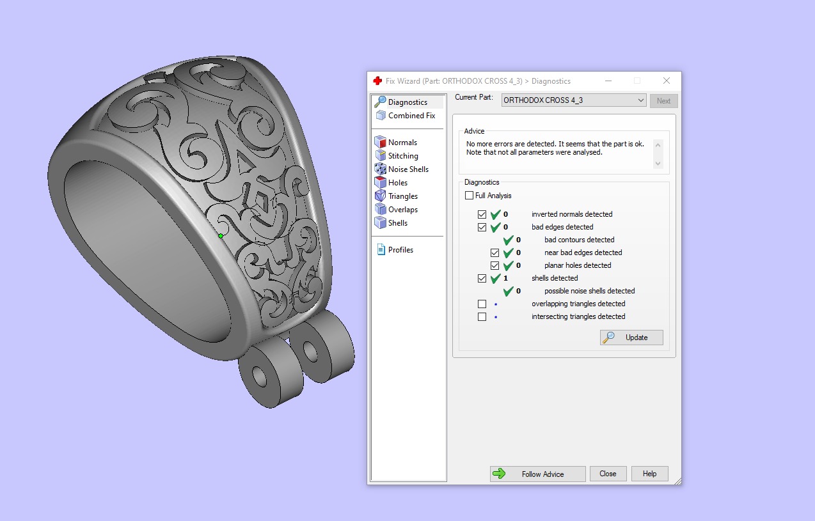Viewport: 815px width, 521px height.
Task: Go to the Shells page label
Action: [x=398, y=223]
